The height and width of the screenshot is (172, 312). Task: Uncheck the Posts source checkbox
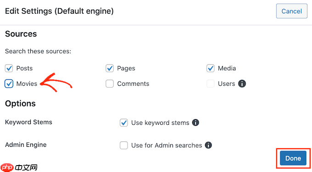pos(9,68)
